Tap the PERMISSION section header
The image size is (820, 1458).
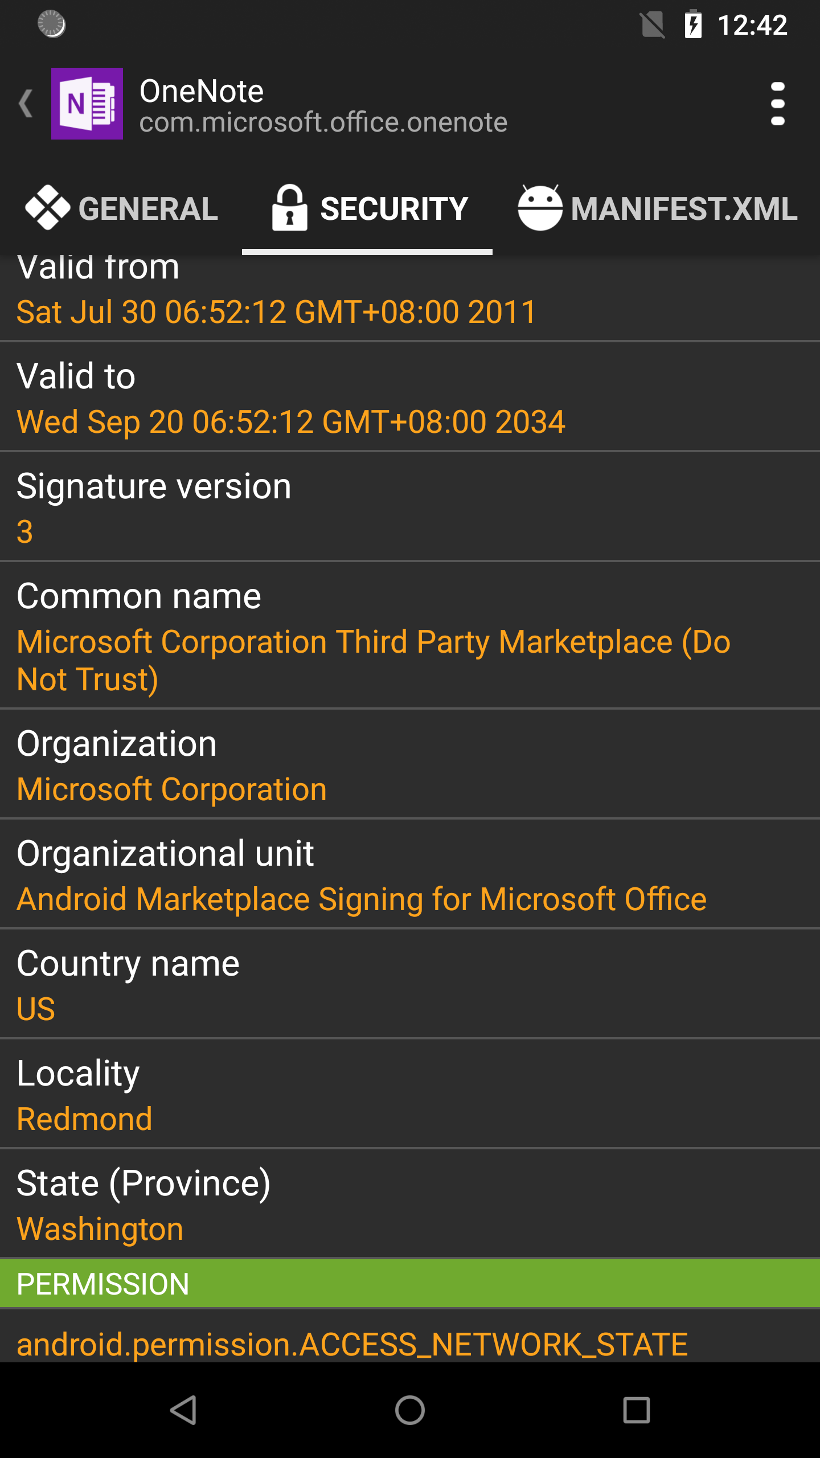[x=410, y=1284]
